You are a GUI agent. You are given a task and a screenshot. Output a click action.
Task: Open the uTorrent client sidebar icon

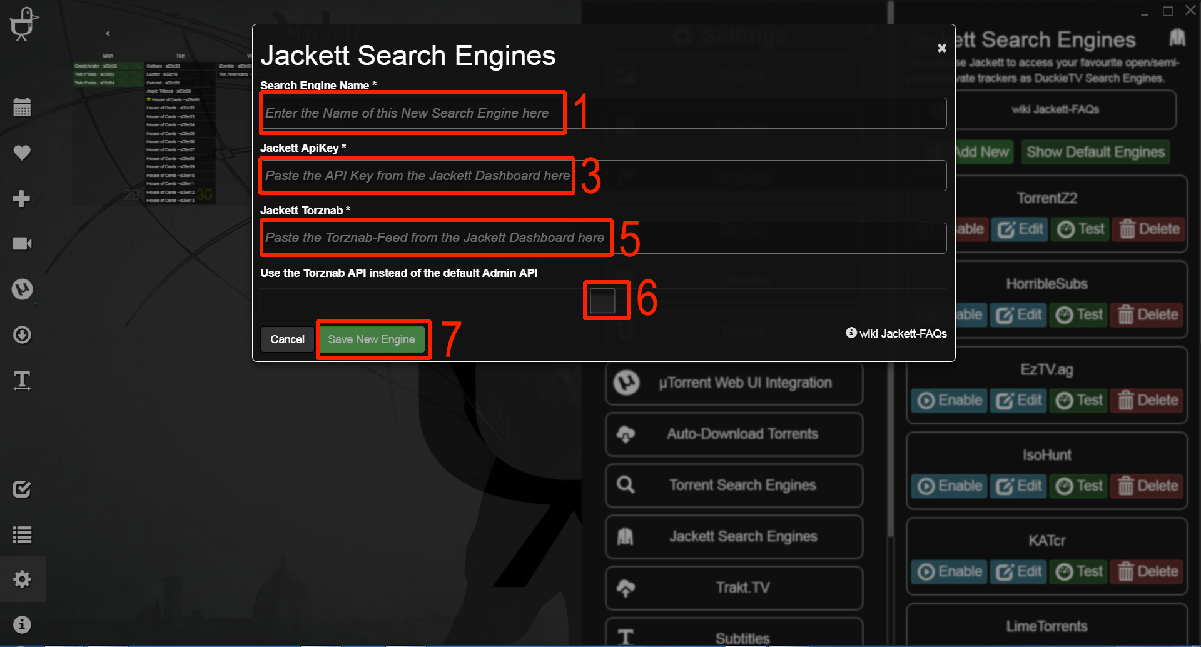tap(22, 289)
